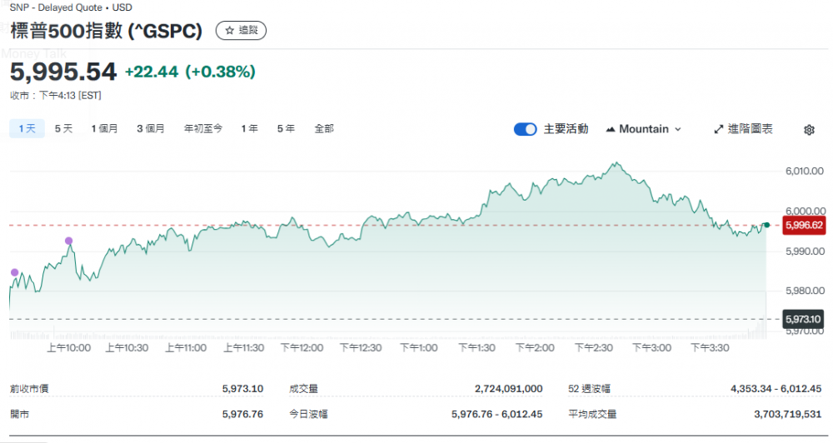Image resolution: width=833 pixels, height=443 pixels.
Task: Click the red 5,996.62 price label
Action: click(804, 225)
